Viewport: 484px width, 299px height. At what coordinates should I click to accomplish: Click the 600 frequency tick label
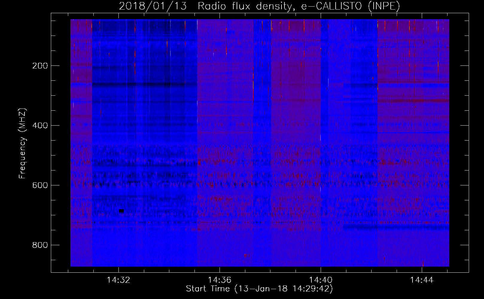click(40, 185)
